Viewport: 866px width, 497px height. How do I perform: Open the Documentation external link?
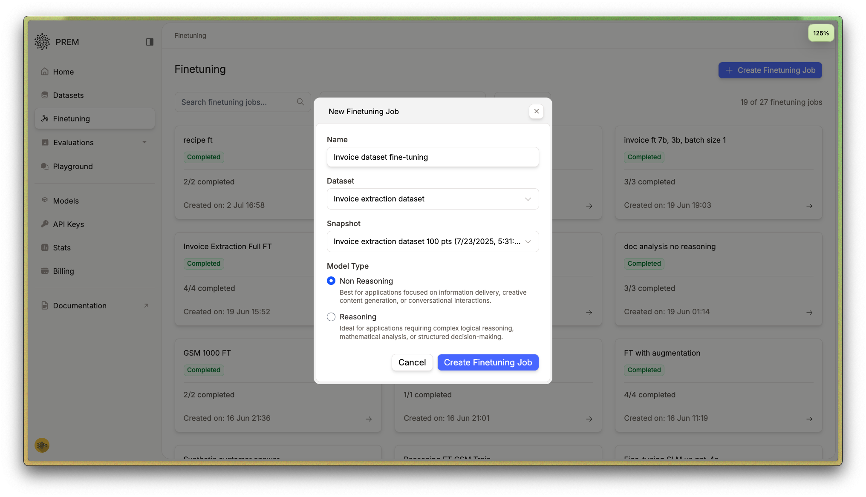point(79,305)
